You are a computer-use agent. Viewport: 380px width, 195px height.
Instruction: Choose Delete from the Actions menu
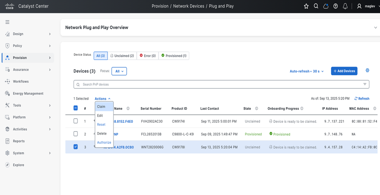pos(104,133)
